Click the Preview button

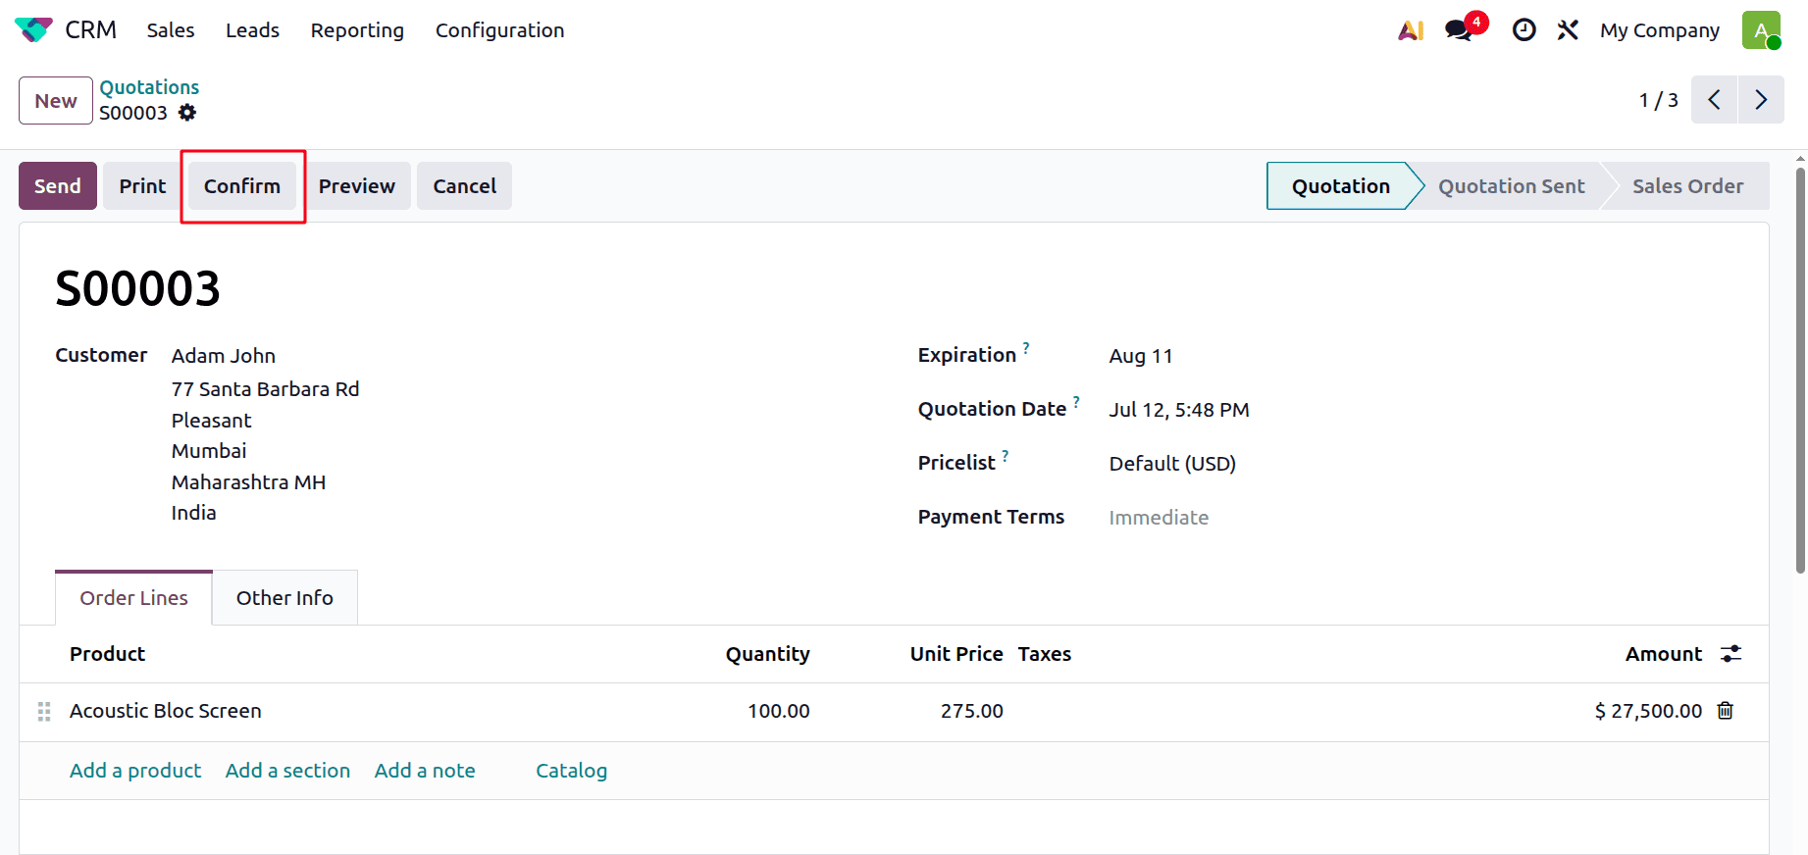pos(357,185)
